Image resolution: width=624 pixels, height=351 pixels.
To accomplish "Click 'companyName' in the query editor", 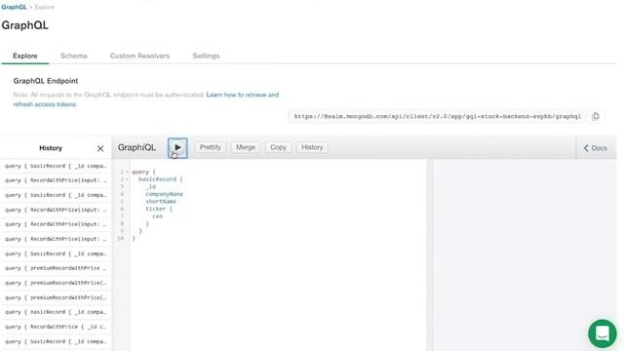I will click(164, 194).
